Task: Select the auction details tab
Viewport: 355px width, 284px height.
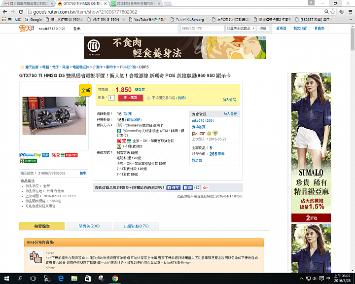Action: click(42, 226)
